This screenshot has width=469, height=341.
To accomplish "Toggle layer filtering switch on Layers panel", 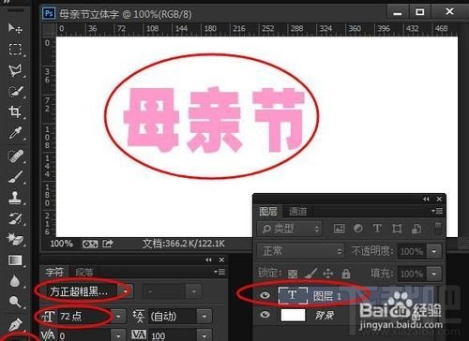I will (x=438, y=229).
